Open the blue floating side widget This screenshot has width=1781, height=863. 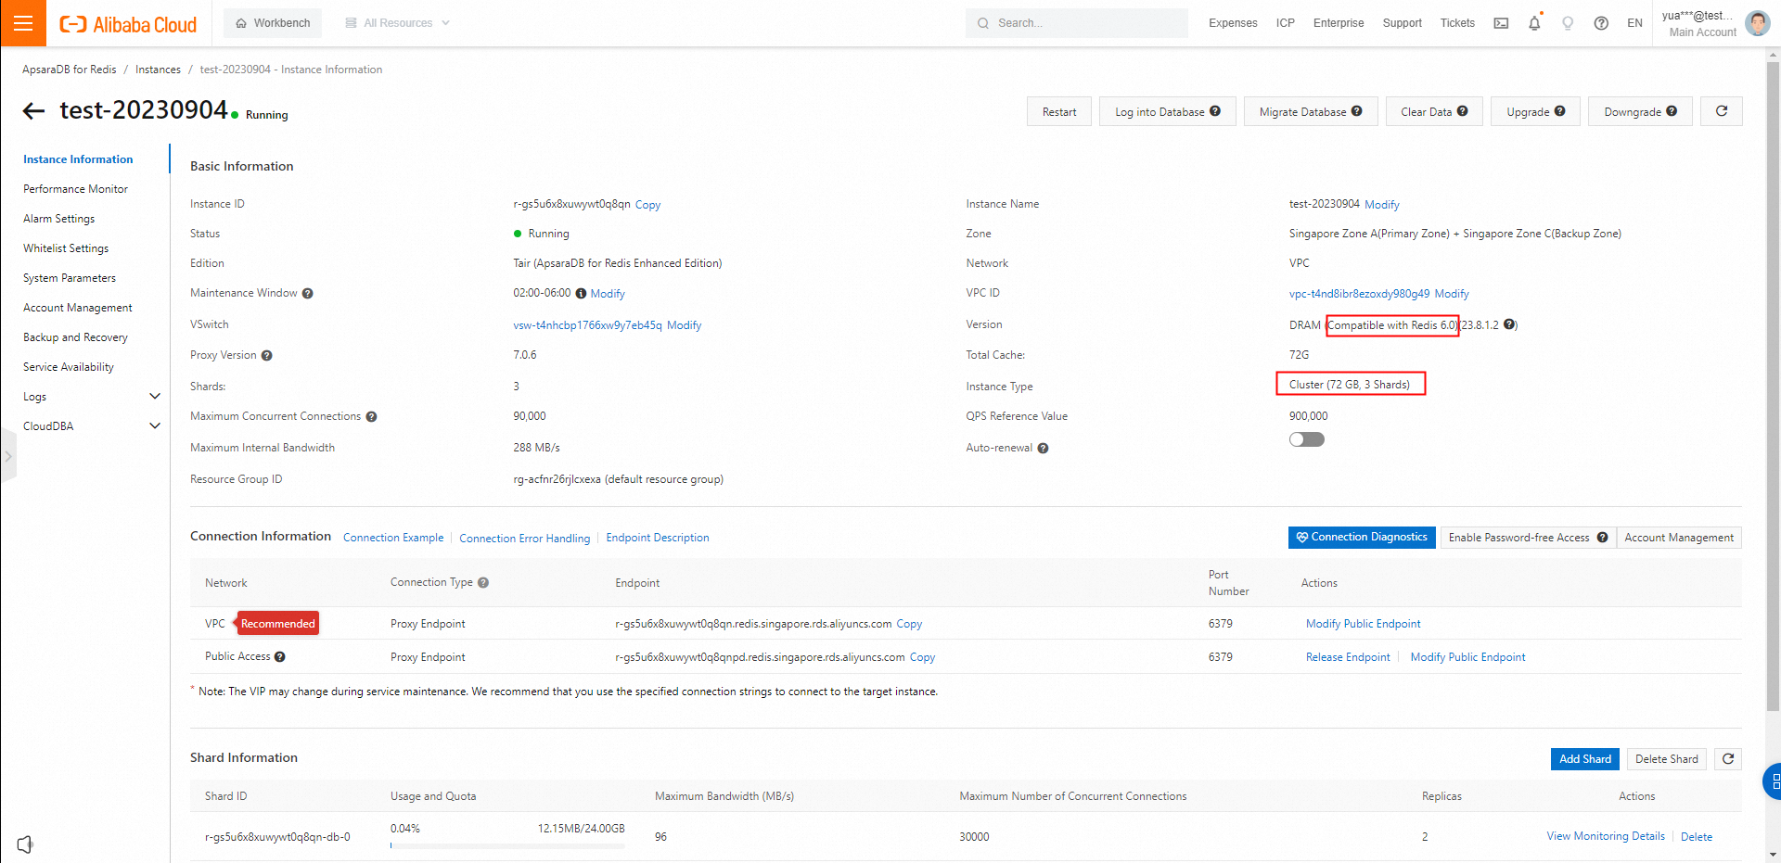coord(1772,781)
